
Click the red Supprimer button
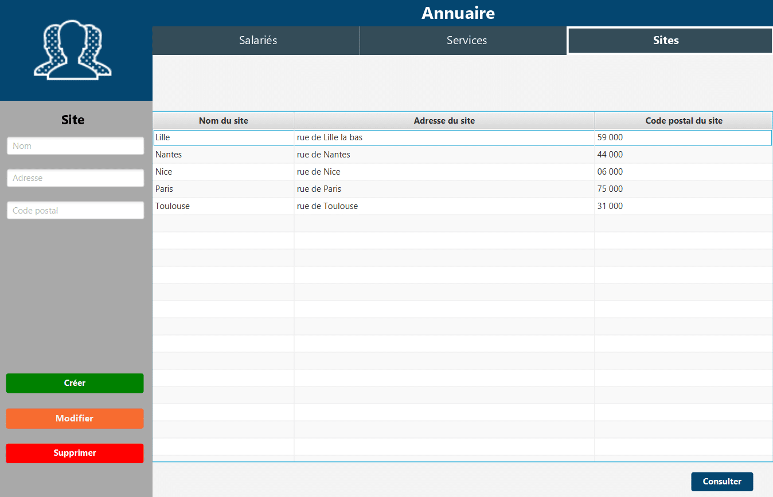(x=75, y=453)
